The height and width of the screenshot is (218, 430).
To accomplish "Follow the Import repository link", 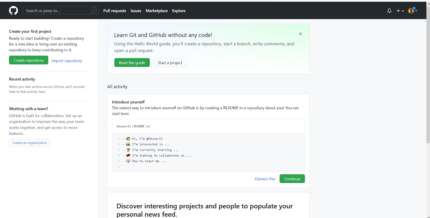I will 67,61.
